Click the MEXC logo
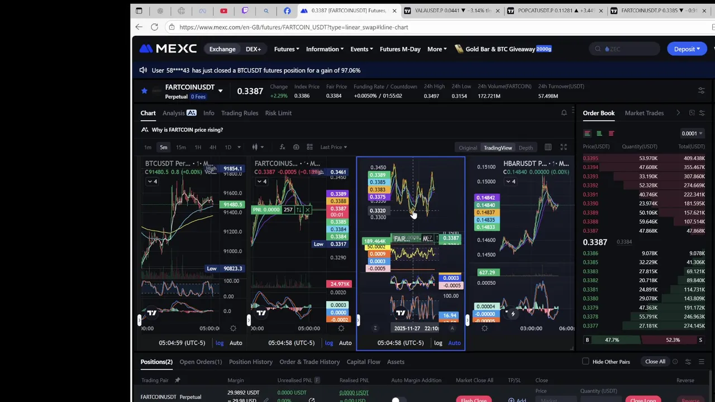Screen dimensions: 715x402 point(168,49)
